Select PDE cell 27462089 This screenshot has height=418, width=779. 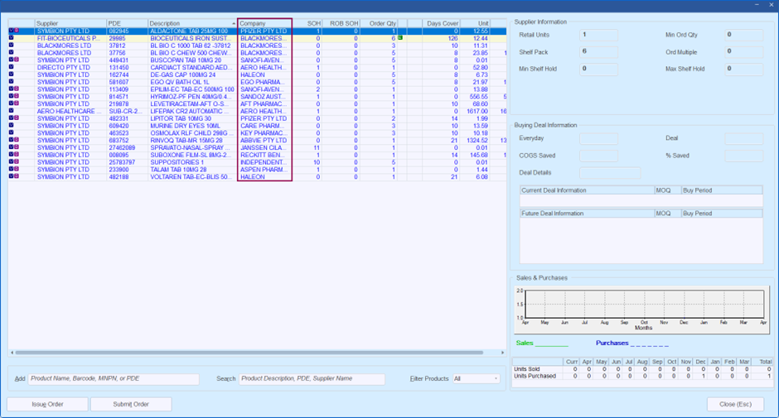click(x=127, y=147)
